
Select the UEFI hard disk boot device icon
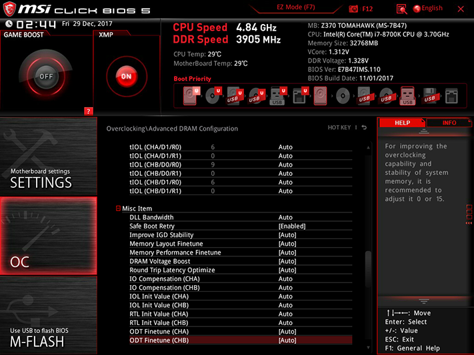coord(190,96)
